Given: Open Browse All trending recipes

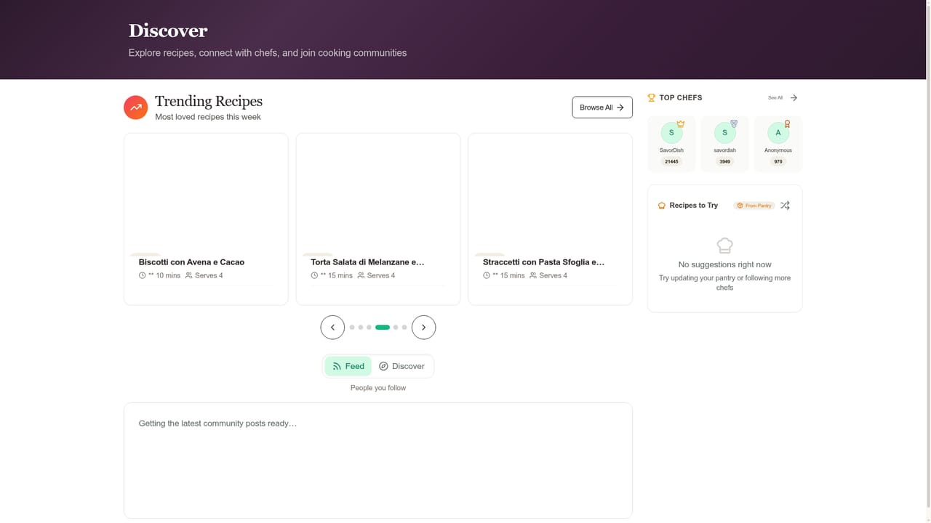Looking at the screenshot, I should pyautogui.click(x=602, y=108).
